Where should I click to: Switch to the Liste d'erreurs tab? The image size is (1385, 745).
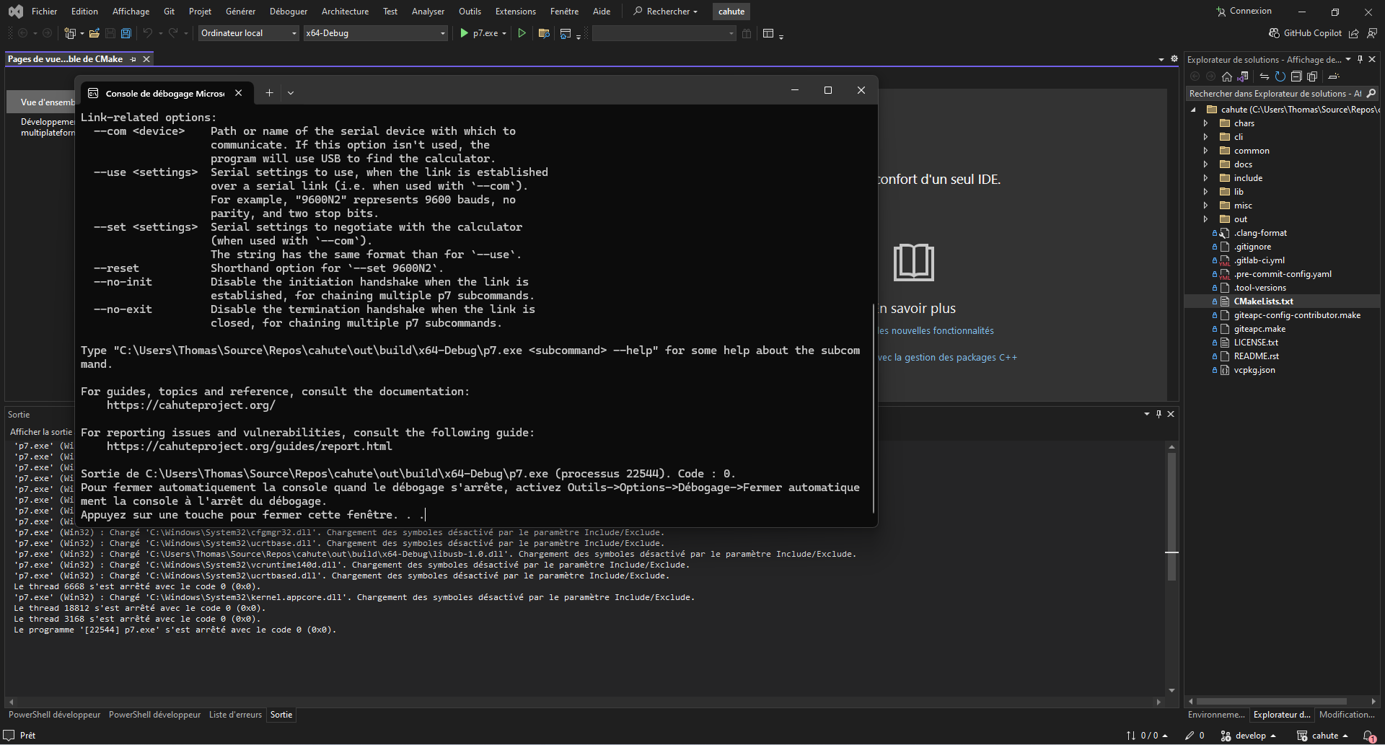pos(235,715)
